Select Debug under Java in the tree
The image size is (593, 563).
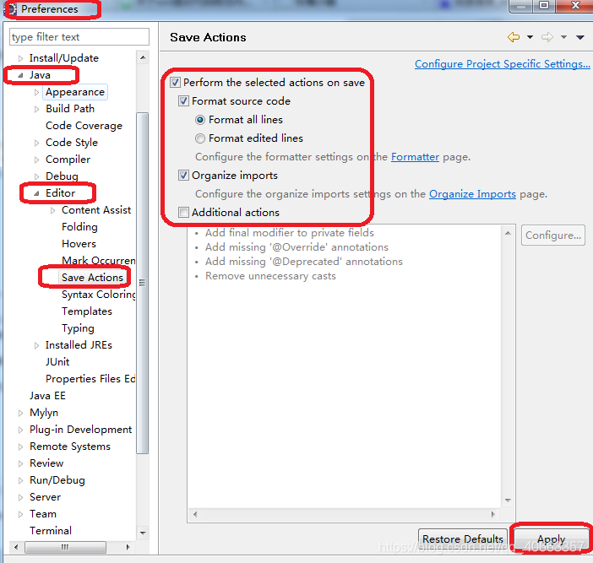coord(62,176)
